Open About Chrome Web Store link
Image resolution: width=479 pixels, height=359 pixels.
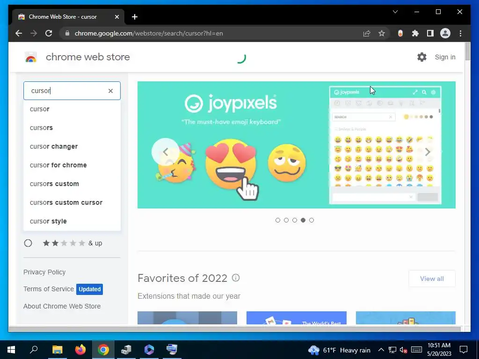pyautogui.click(x=62, y=306)
